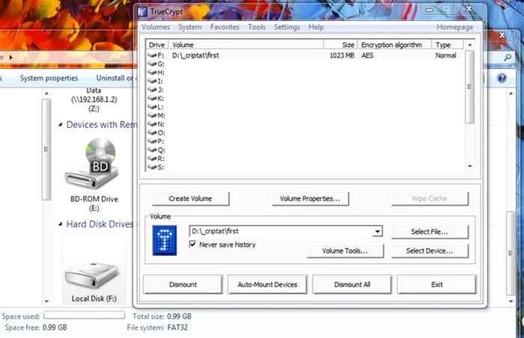Click the AES encryption algorithm cell
The width and height of the screenshot is (524, 338).
(x=368, y=55)
